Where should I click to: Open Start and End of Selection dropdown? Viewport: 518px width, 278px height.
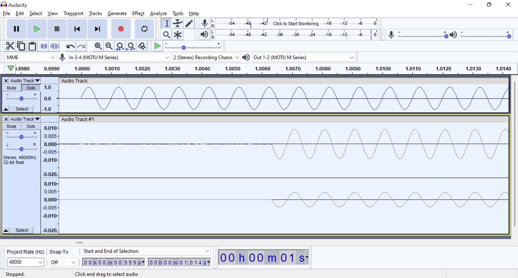pyautogui.click(x=146, y=251)
